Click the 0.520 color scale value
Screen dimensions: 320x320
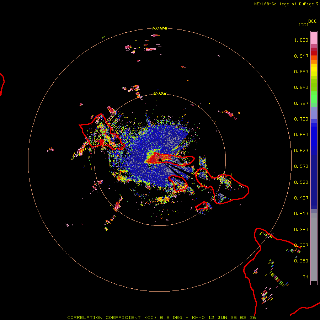click(301, 182)
